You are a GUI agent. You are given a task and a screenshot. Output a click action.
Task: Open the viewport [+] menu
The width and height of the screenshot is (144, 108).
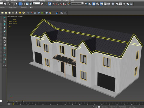[8, 16]
